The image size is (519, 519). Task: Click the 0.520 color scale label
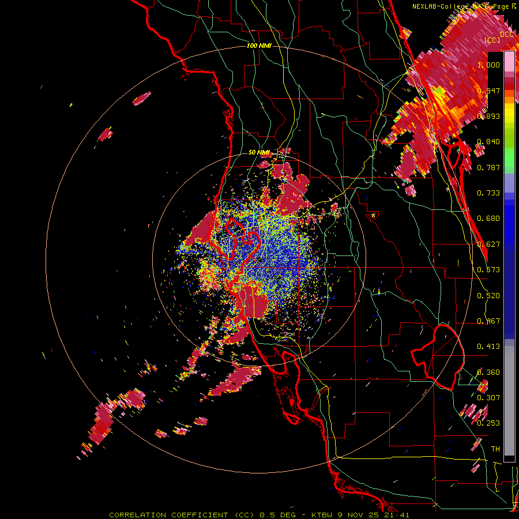[x=488, y=296]
